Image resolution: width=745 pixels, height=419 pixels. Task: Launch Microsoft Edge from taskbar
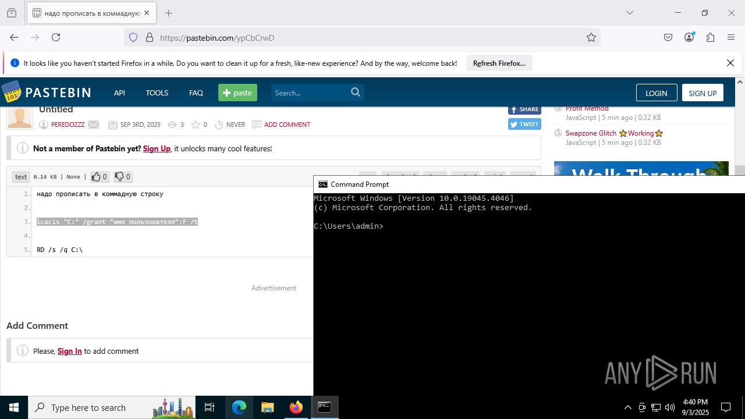pos(239,407)
